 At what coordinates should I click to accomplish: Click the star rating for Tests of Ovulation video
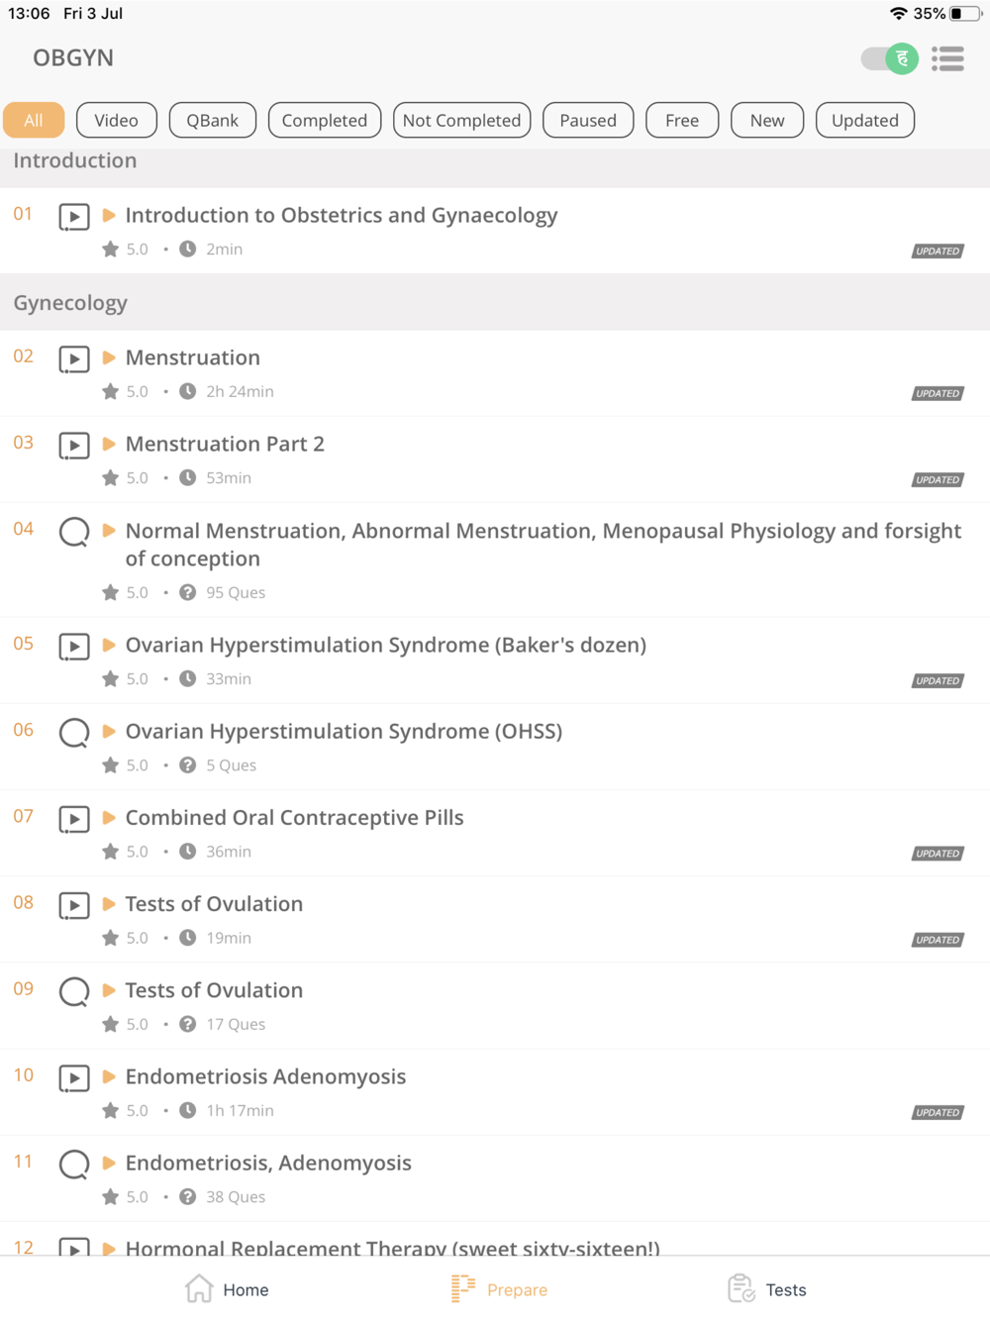tap(110, 938)
